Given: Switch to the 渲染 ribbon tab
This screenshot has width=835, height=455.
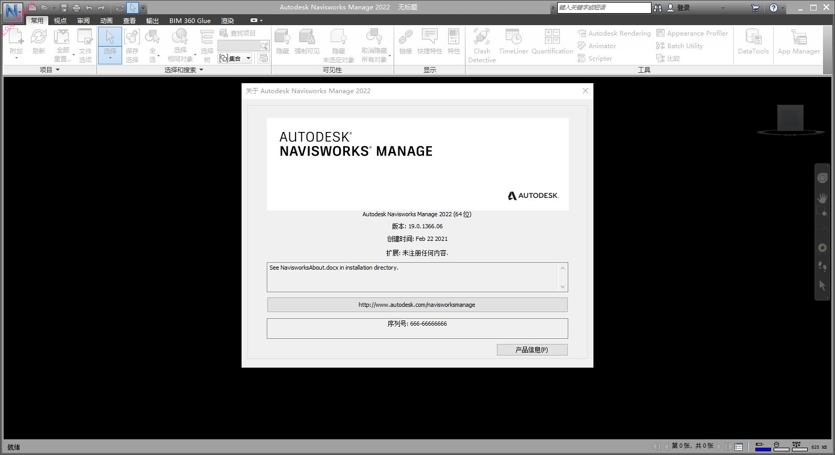Looking at the screenshot, I should coord(227,20).
